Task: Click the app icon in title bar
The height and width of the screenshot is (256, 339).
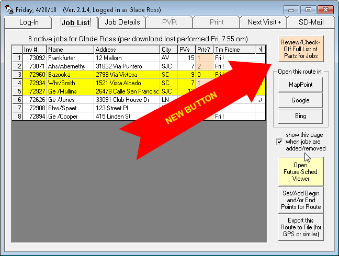Action: (x=8, y=9)
